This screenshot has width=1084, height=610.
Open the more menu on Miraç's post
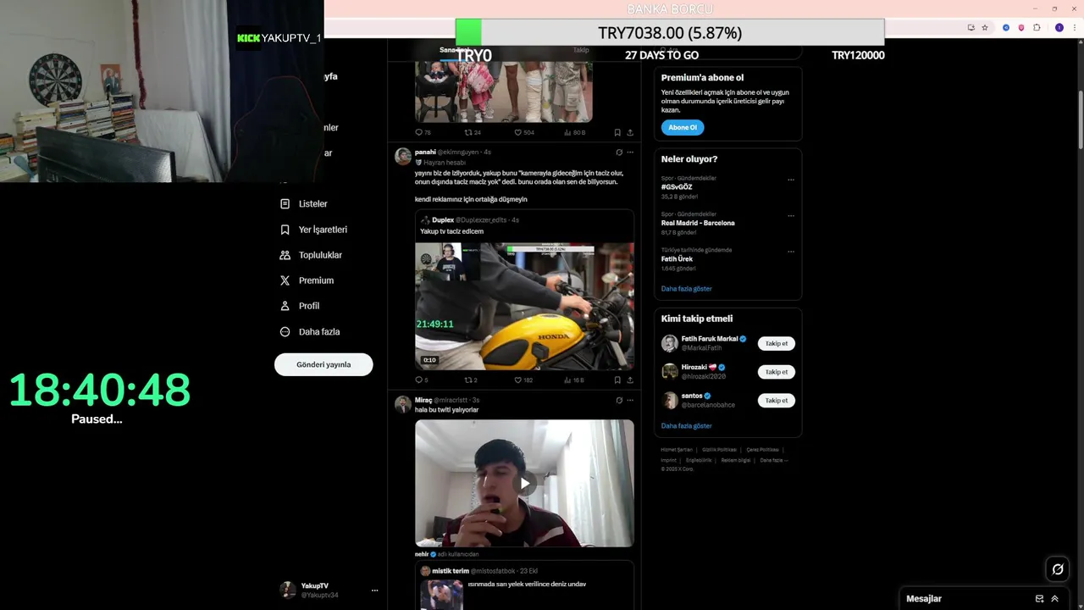[630, 400]
